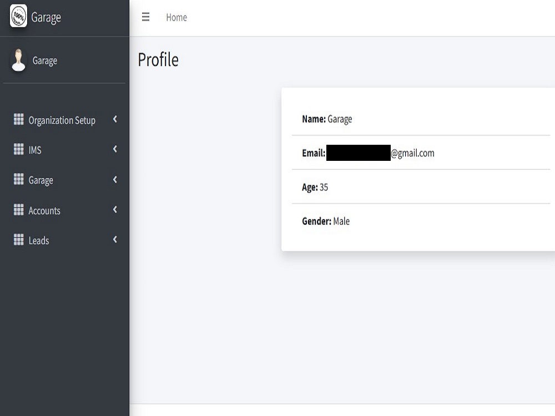Click the Accounts grid icon

click(19, 210)
